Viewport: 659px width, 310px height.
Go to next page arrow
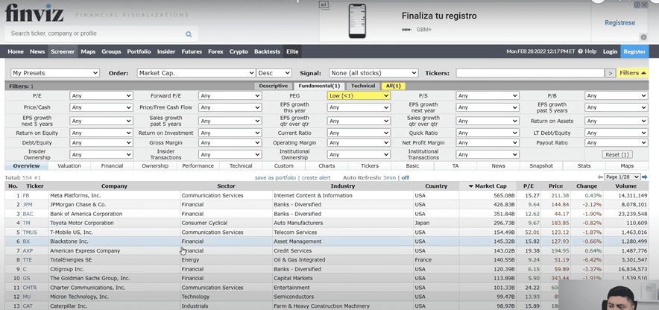(644, 177)
